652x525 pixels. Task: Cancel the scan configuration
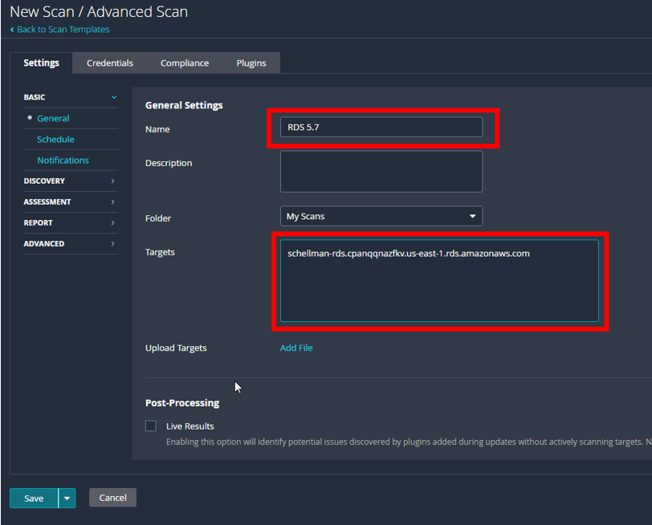coord(112,498)
